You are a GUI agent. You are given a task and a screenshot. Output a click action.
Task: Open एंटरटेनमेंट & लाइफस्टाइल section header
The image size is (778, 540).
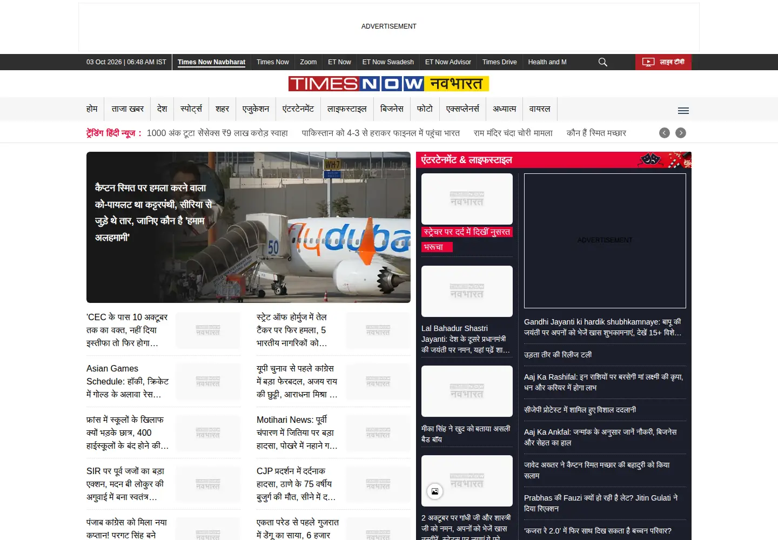[x=467, y=160]
